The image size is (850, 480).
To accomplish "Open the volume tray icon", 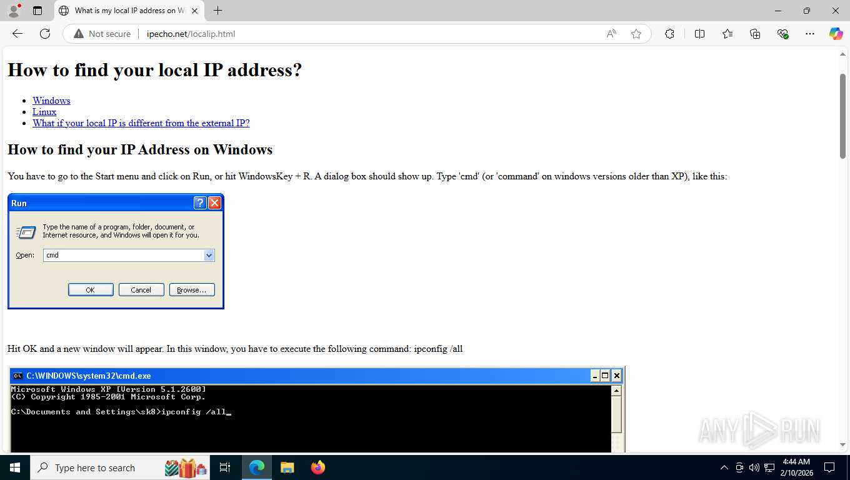I will click(x=754, y=467).
